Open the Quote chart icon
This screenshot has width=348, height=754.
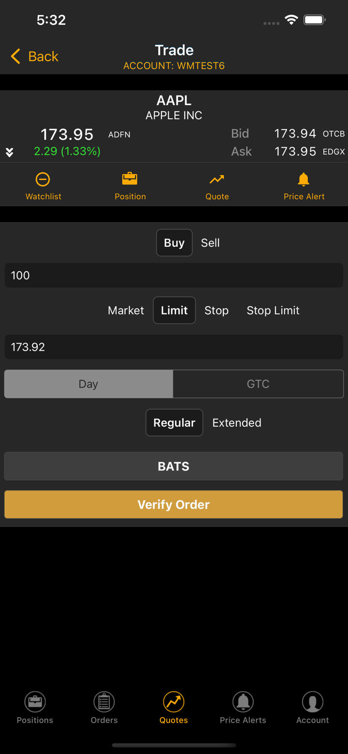coord(217,180)
